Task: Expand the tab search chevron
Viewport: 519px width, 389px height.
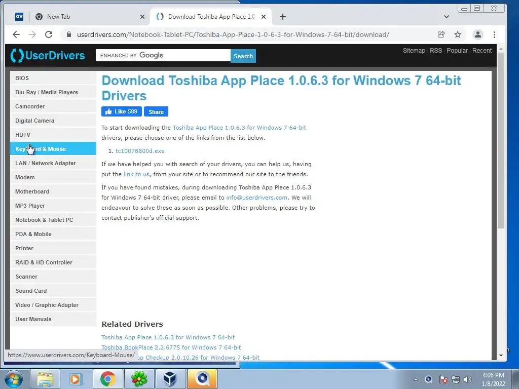Action: click(447, 17)
